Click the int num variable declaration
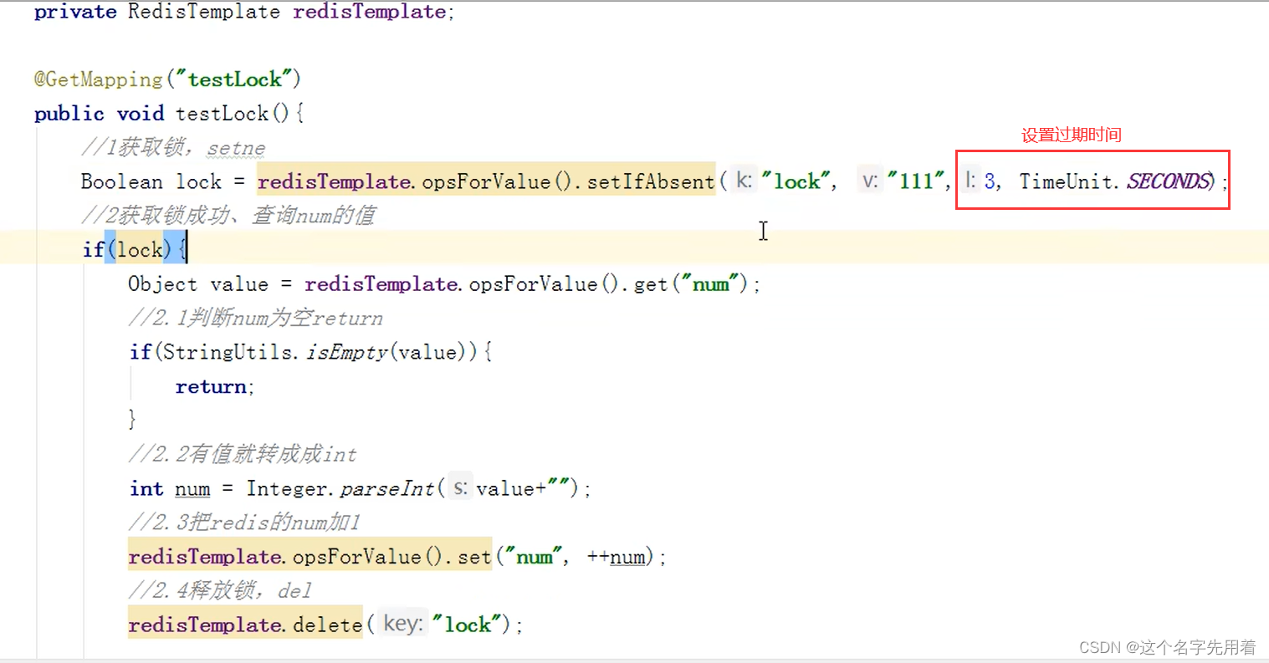This screenshot has width=1269, height=663. coord(170,488)
